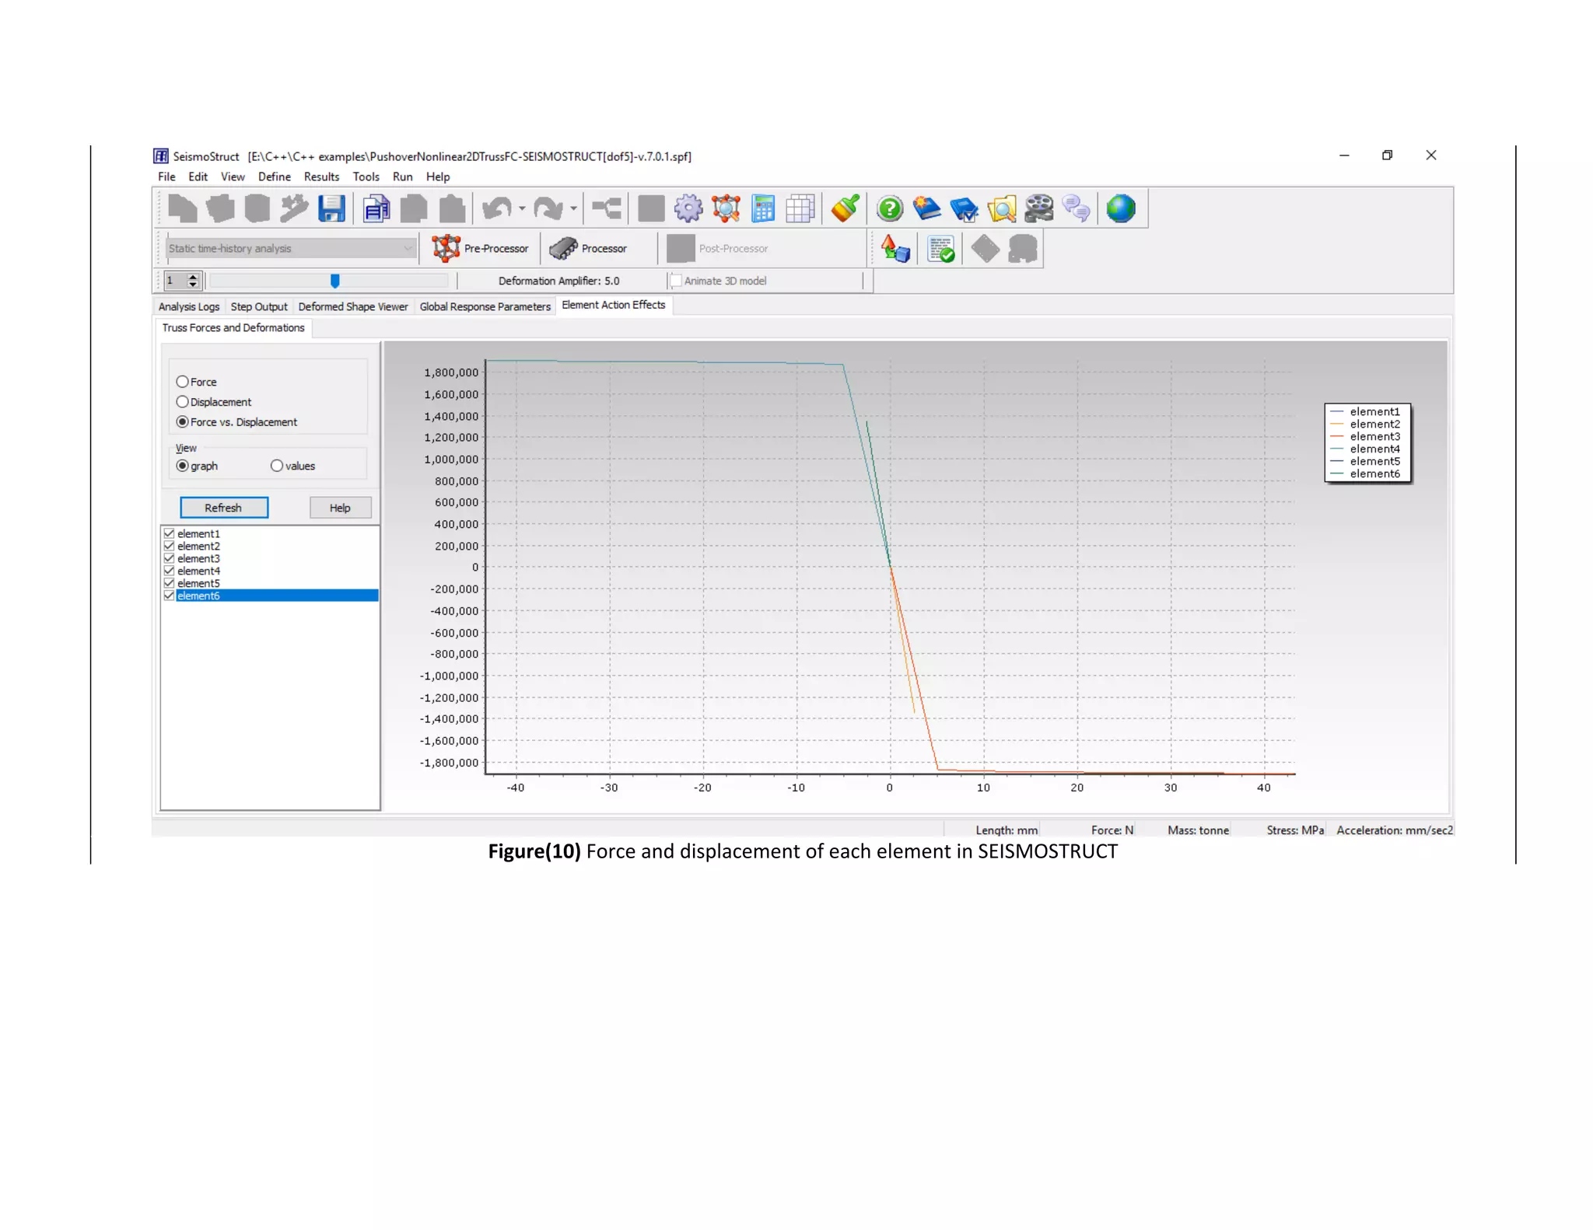
Task: Click the film reel movie icon
Action: pos(1038,209)
